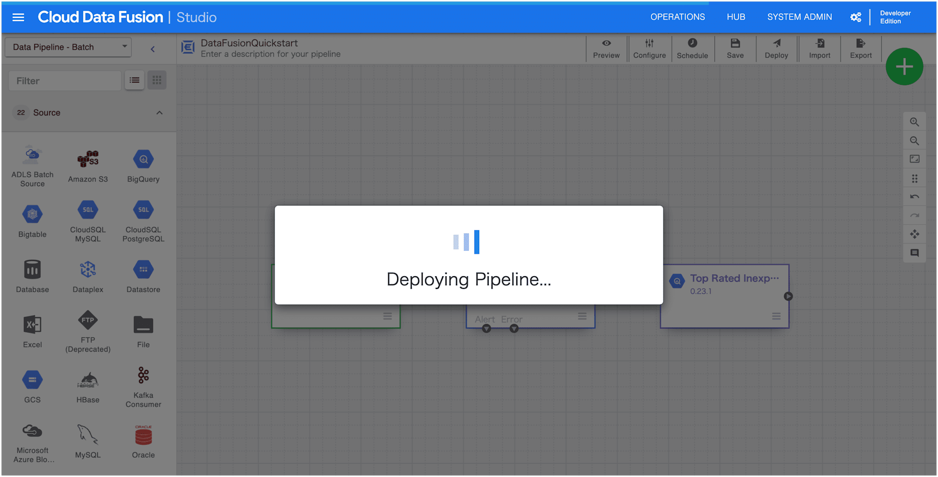Click the DataFusionQuickstart pipeline name
This screenshot has height=477, width=938.
[249, 43]
